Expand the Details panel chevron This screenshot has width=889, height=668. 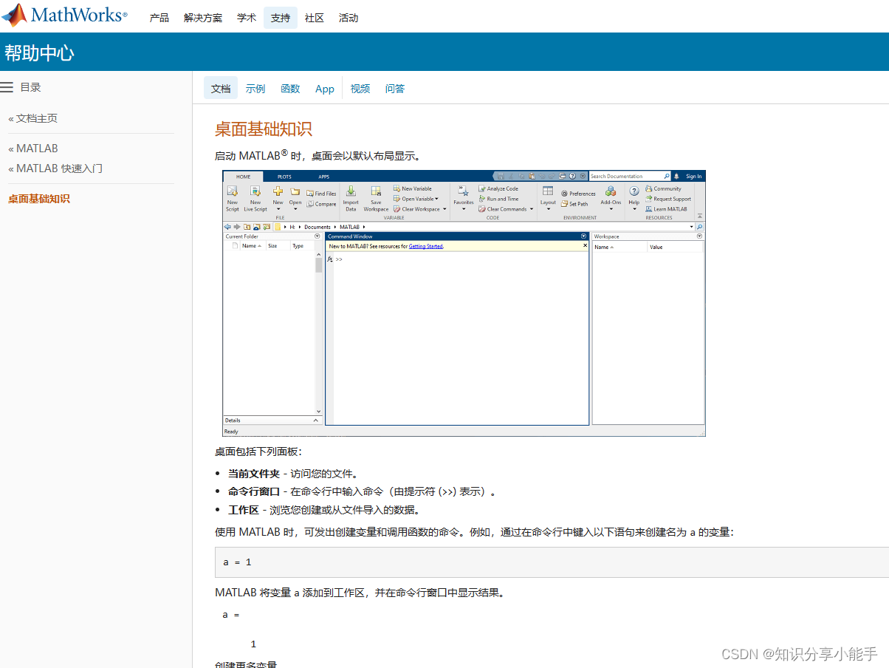(317, 420)
